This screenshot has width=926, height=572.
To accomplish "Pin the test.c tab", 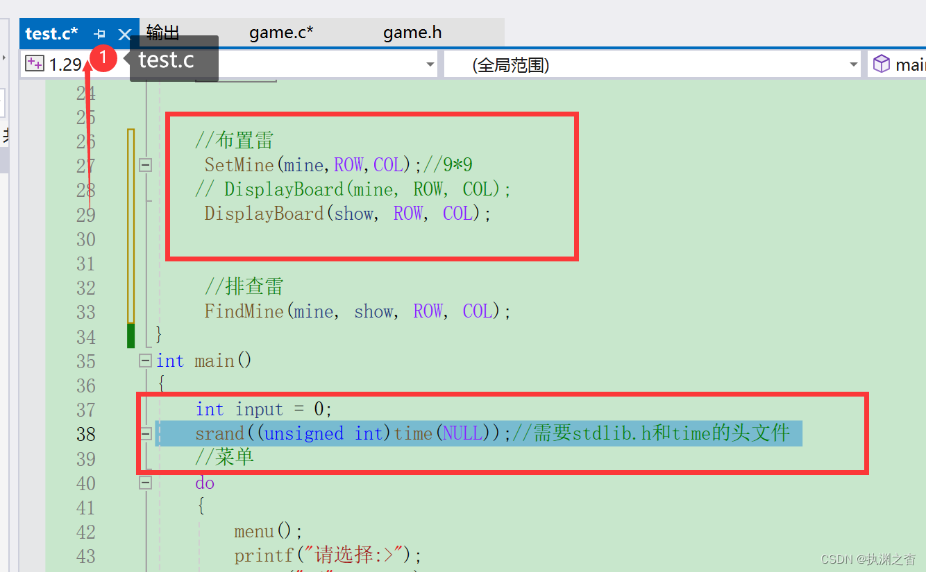I will coord(100,34).
